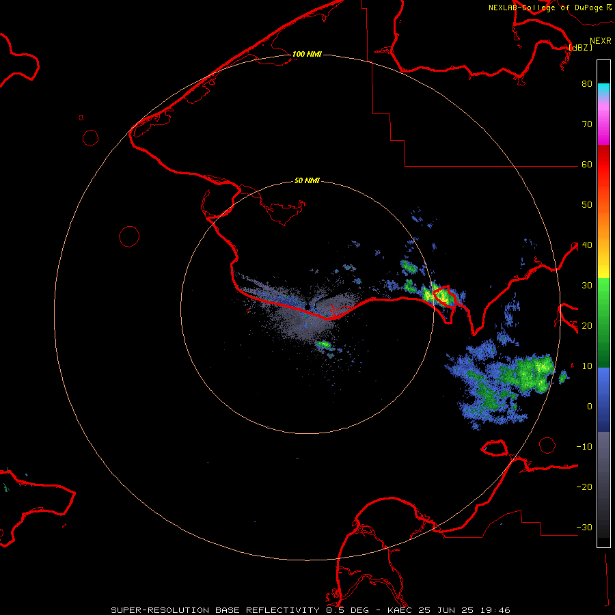Image resolution: width=615 pixels, height=615 pixels.
Task: Click the "50 NMI" range ring label
Action: (307, 181)
